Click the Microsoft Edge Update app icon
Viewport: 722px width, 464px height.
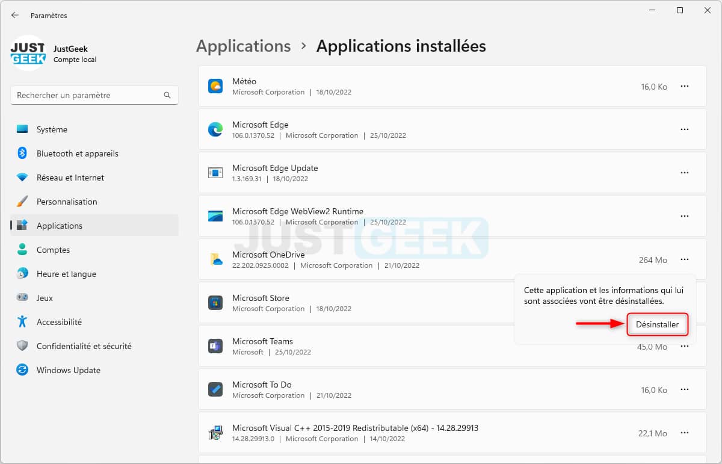[x=215, y=173]
